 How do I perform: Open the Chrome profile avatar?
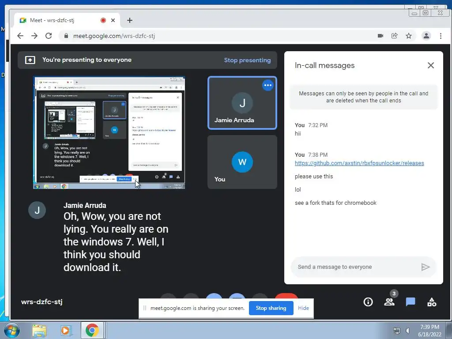426,36
